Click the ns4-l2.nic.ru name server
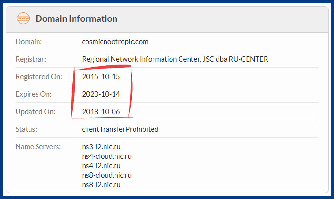Image resolution: width=334 pixels, height=199 pixels. pos(101,166)
